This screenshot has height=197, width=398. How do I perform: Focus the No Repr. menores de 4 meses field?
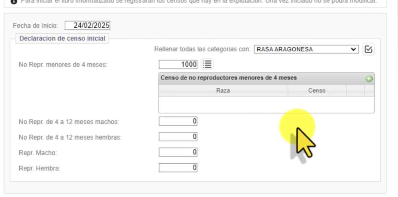coord(178,64)
